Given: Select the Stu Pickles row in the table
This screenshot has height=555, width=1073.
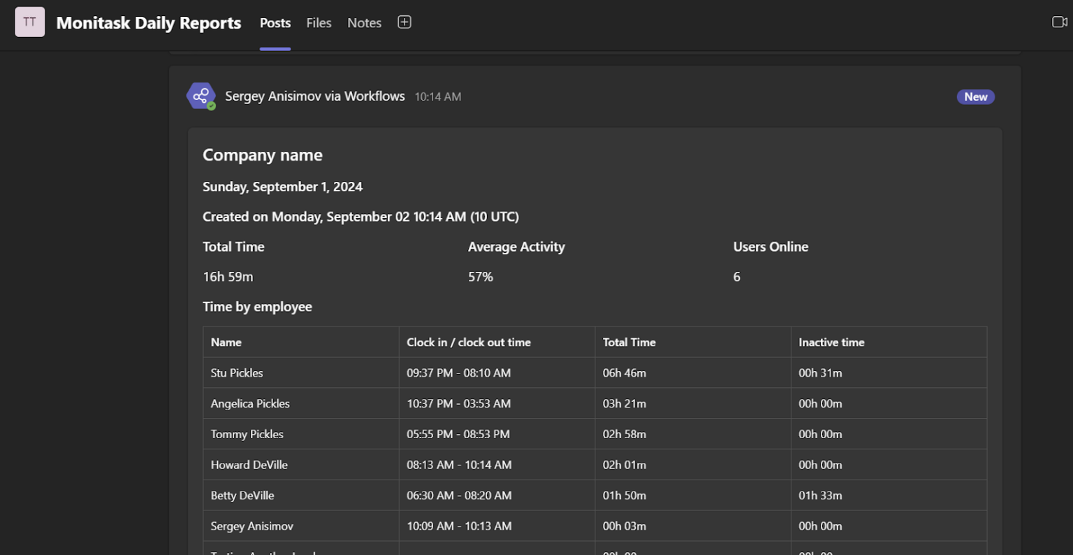Looking at the screenshot, I should 237,373.
